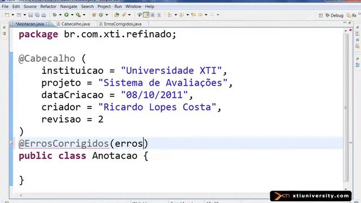
Task: Toggle Mark Occurrences highlighted toolbar button
Action: coord(146,15)
